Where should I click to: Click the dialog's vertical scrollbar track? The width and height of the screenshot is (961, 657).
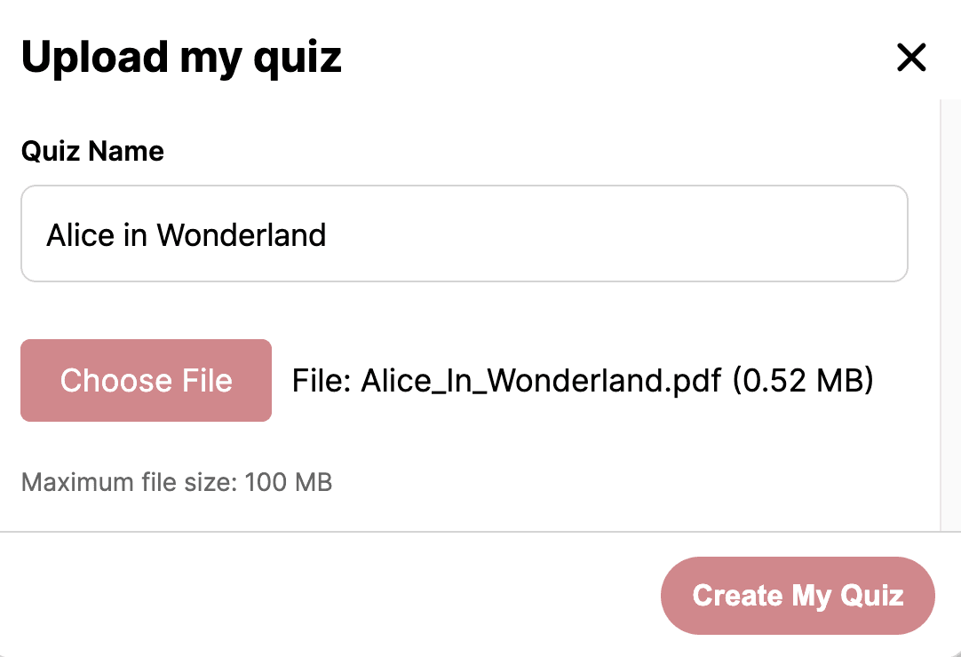949,311
